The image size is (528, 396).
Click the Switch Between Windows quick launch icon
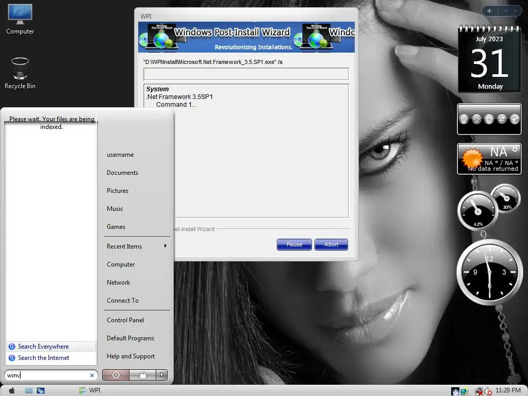[x=41, y=391]
